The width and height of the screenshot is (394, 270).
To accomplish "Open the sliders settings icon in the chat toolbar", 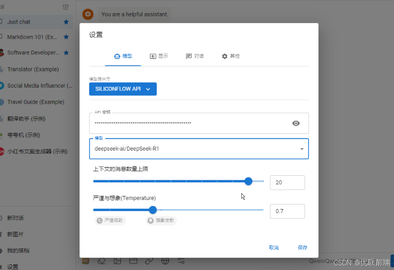I will [x=181, y=261].
